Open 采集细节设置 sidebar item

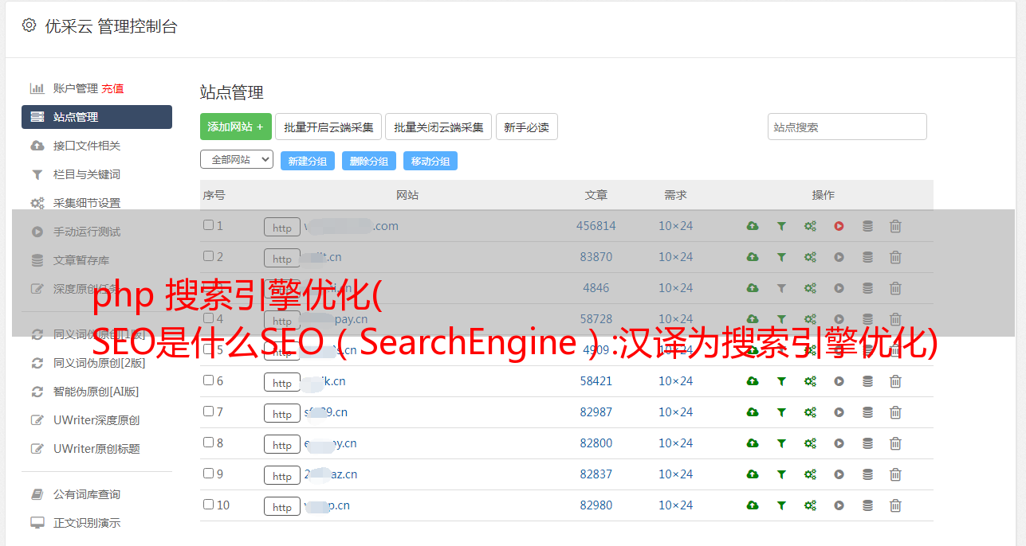87,203
